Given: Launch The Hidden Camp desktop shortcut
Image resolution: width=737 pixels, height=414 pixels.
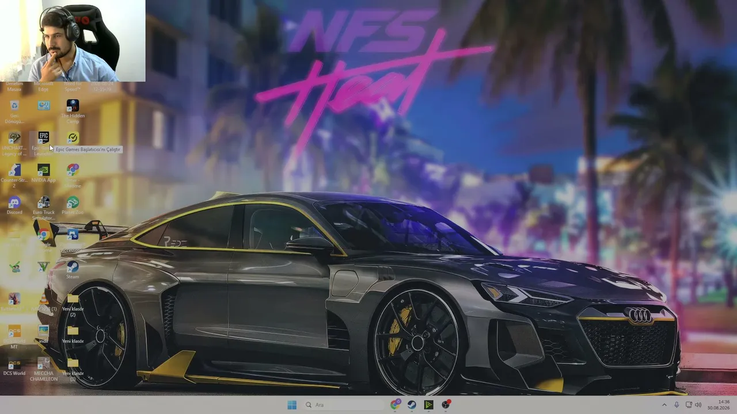Looking at the screenshot, I should 73,112.
